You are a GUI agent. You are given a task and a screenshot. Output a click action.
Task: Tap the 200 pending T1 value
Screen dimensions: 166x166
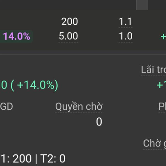(22, 159)
